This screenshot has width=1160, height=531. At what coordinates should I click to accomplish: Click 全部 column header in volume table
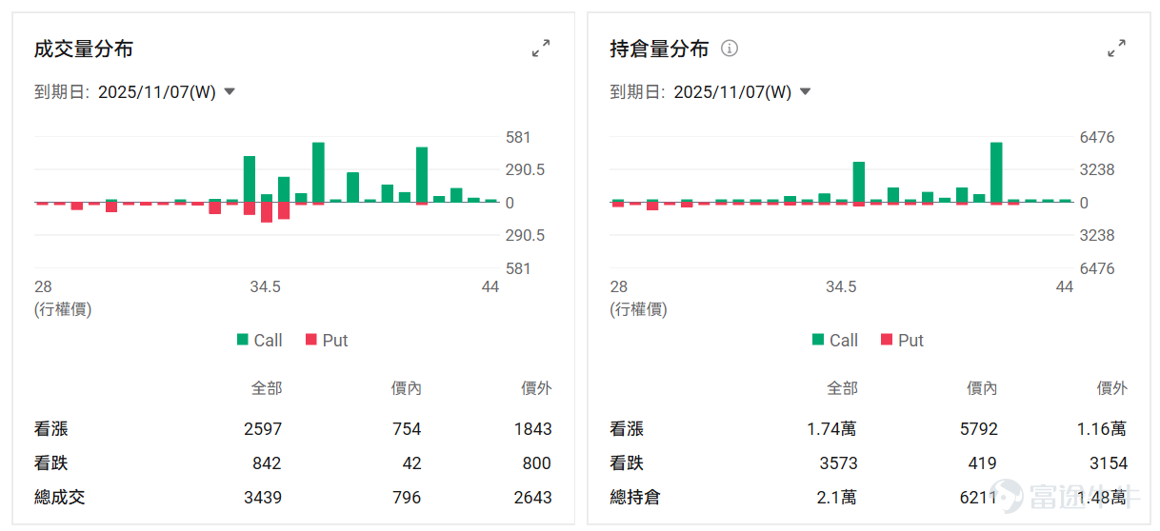click(267, 388)
